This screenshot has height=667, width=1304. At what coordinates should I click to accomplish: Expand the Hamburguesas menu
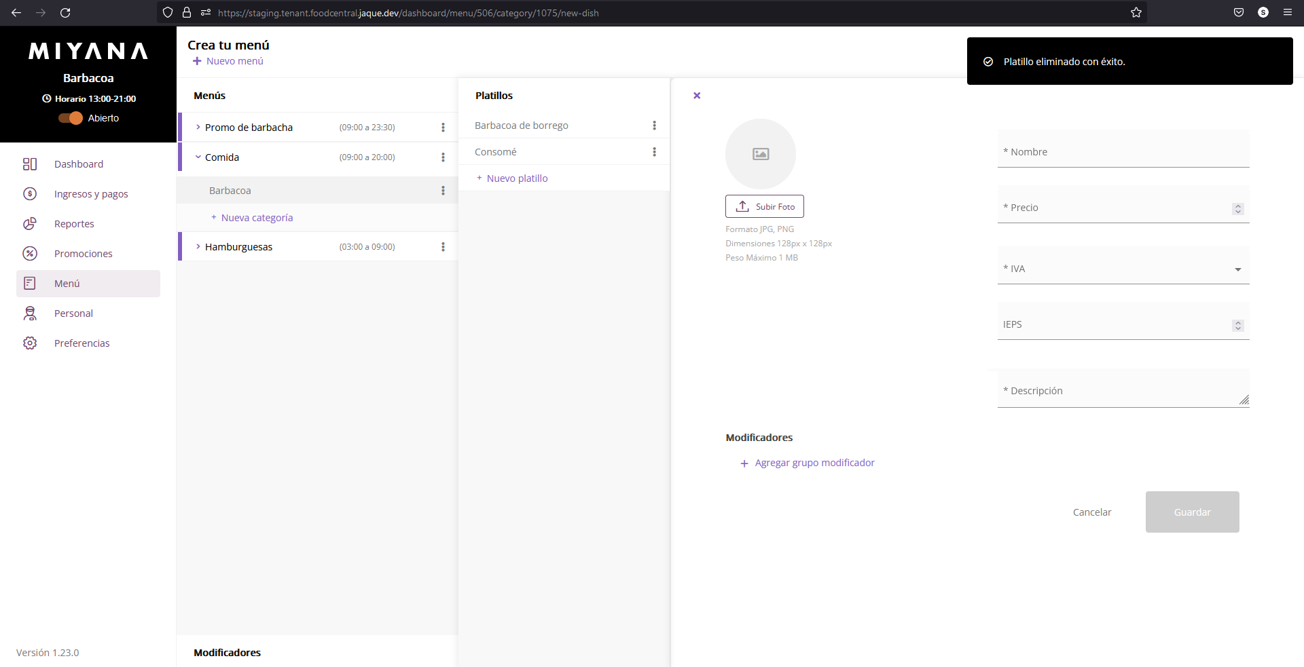click(198, 247)
